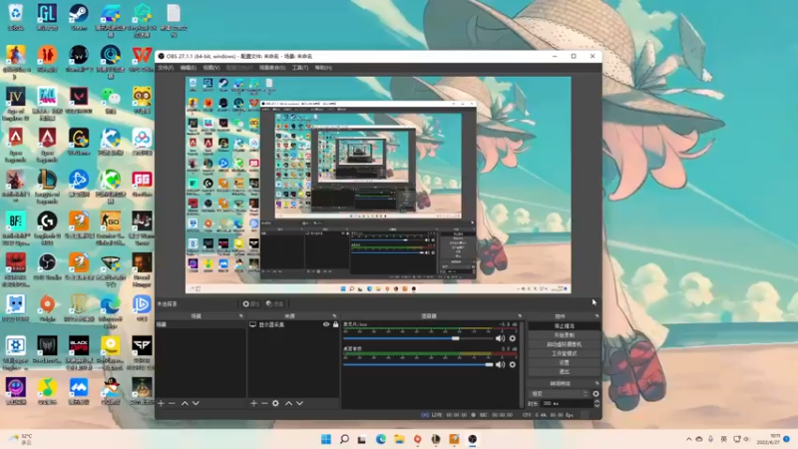Add a new scene with the plus icon

pos(161,403)
